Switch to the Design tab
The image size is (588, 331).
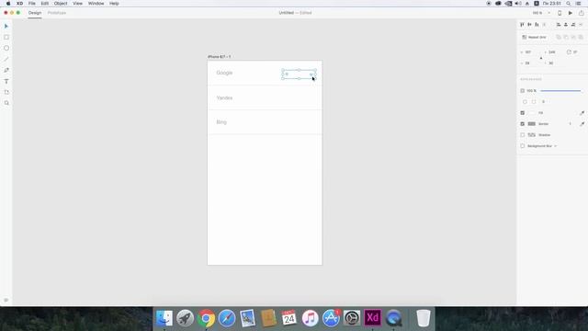35,13
